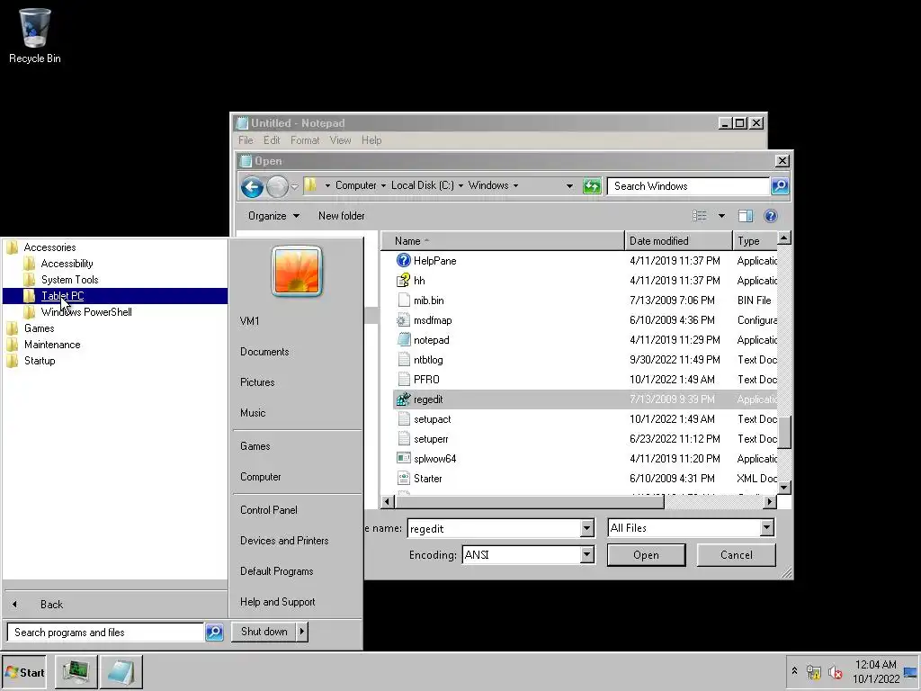
Task: Click the network tray icon
Action: [813, 671]
